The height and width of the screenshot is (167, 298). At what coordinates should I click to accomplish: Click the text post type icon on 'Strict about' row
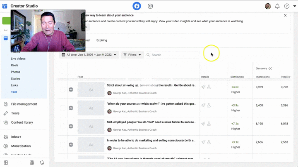tap(71, 89)
